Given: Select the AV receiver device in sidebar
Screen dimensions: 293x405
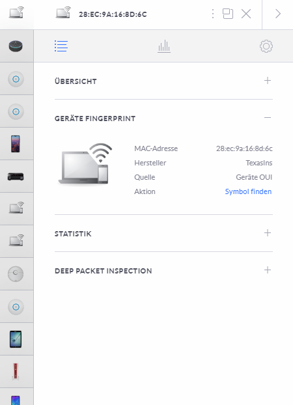Looking at the screenshot, I should click(x=16, y=176).
